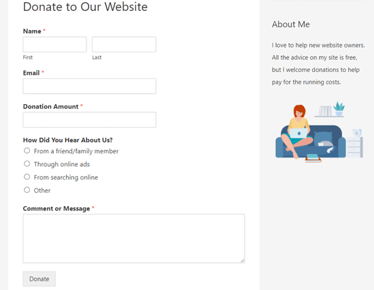Click the Last name input field

(124, 44)
